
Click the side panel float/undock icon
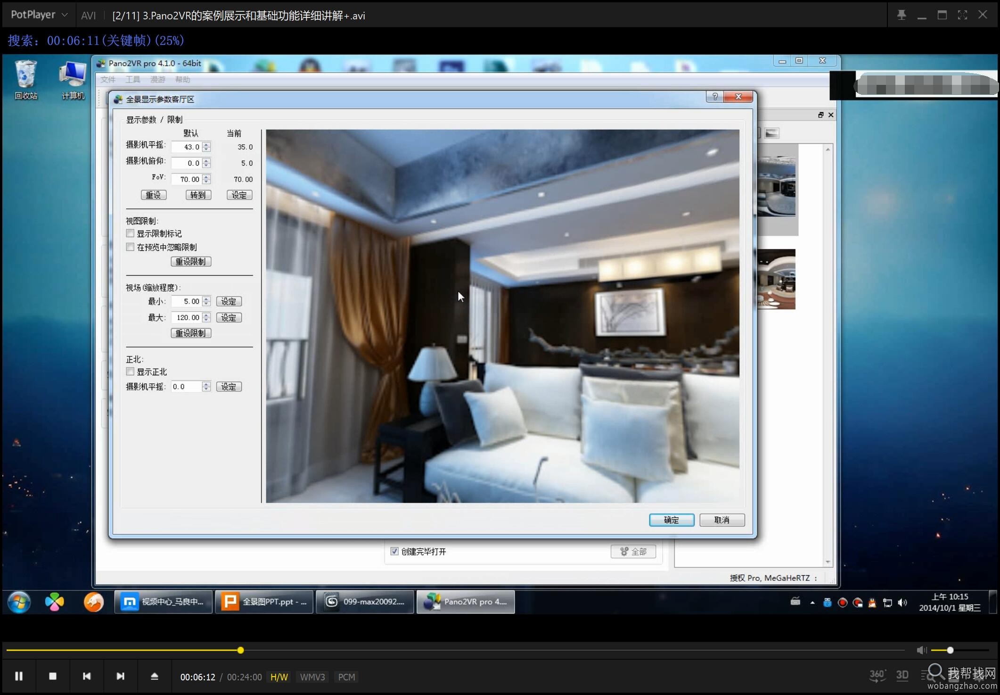[821, 115]
